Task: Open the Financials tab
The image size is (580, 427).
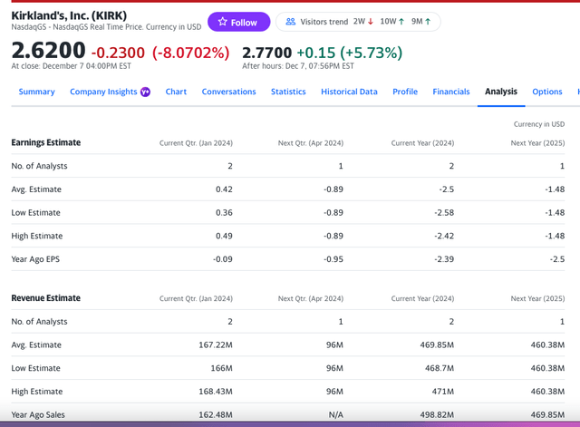Action: pos(451,92)
